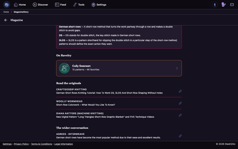The image size is (238, 149).
Task: Open the Feed menu item
Action: click(61, 4)
